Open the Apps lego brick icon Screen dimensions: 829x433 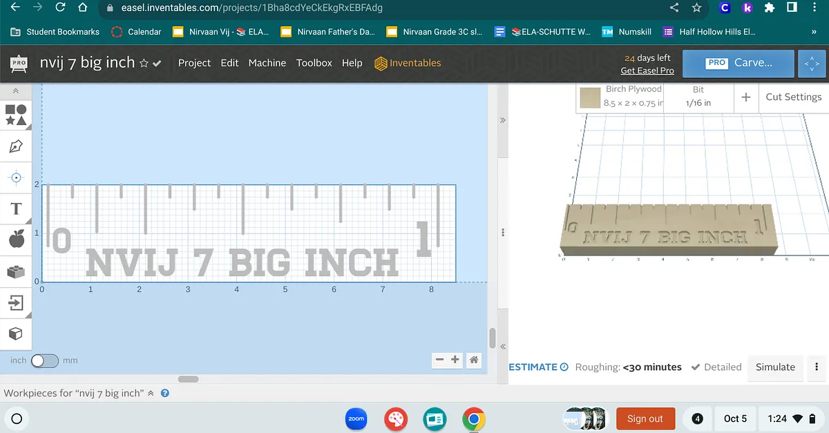tap(16, 271)
